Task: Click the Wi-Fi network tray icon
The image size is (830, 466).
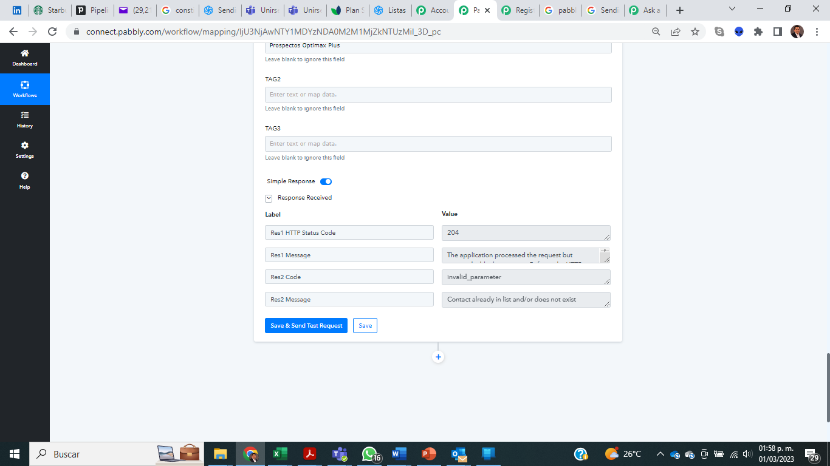Action: [734, 454]
